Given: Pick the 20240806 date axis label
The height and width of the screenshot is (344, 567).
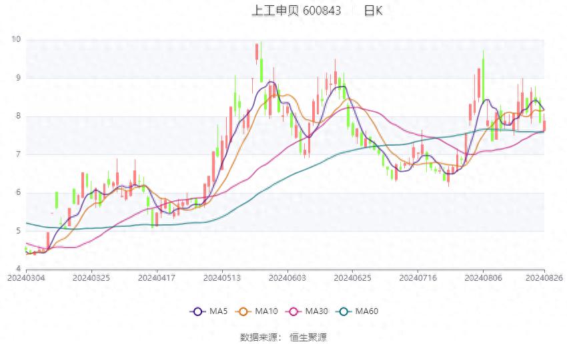Looking at the screenshot, I should (x=483, y=277).
